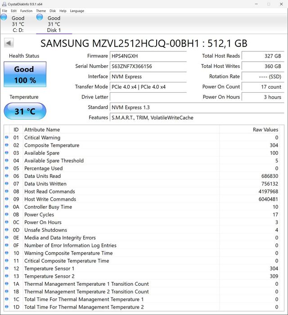288x315 pixels.
Task: Select the C: D: disk tab
Action: click(18, 24)
